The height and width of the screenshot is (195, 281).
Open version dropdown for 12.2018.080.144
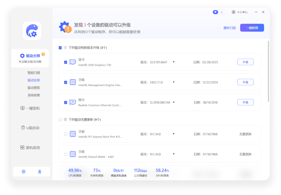174,102
